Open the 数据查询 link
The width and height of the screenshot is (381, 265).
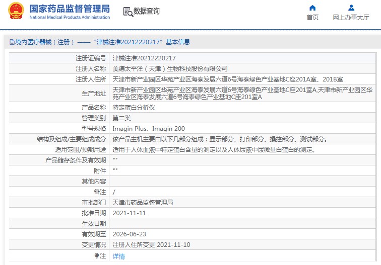click(147, 11)
